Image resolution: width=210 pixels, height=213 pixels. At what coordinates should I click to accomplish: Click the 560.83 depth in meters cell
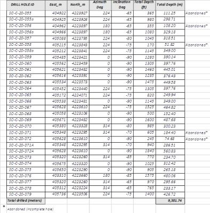(x=170, y=151)
